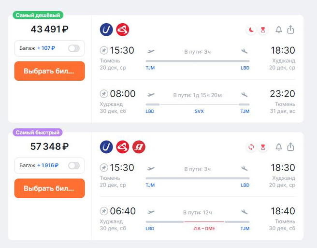Viewport: 317px width, 248px height.
Task: Click the airport change arrows icon
Action: click(x=251, y=147)
